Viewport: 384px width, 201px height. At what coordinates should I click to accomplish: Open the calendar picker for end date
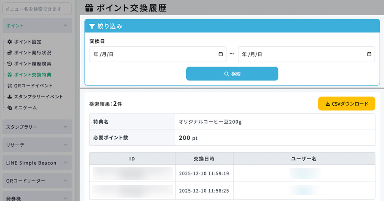click(x=369, y=54)
